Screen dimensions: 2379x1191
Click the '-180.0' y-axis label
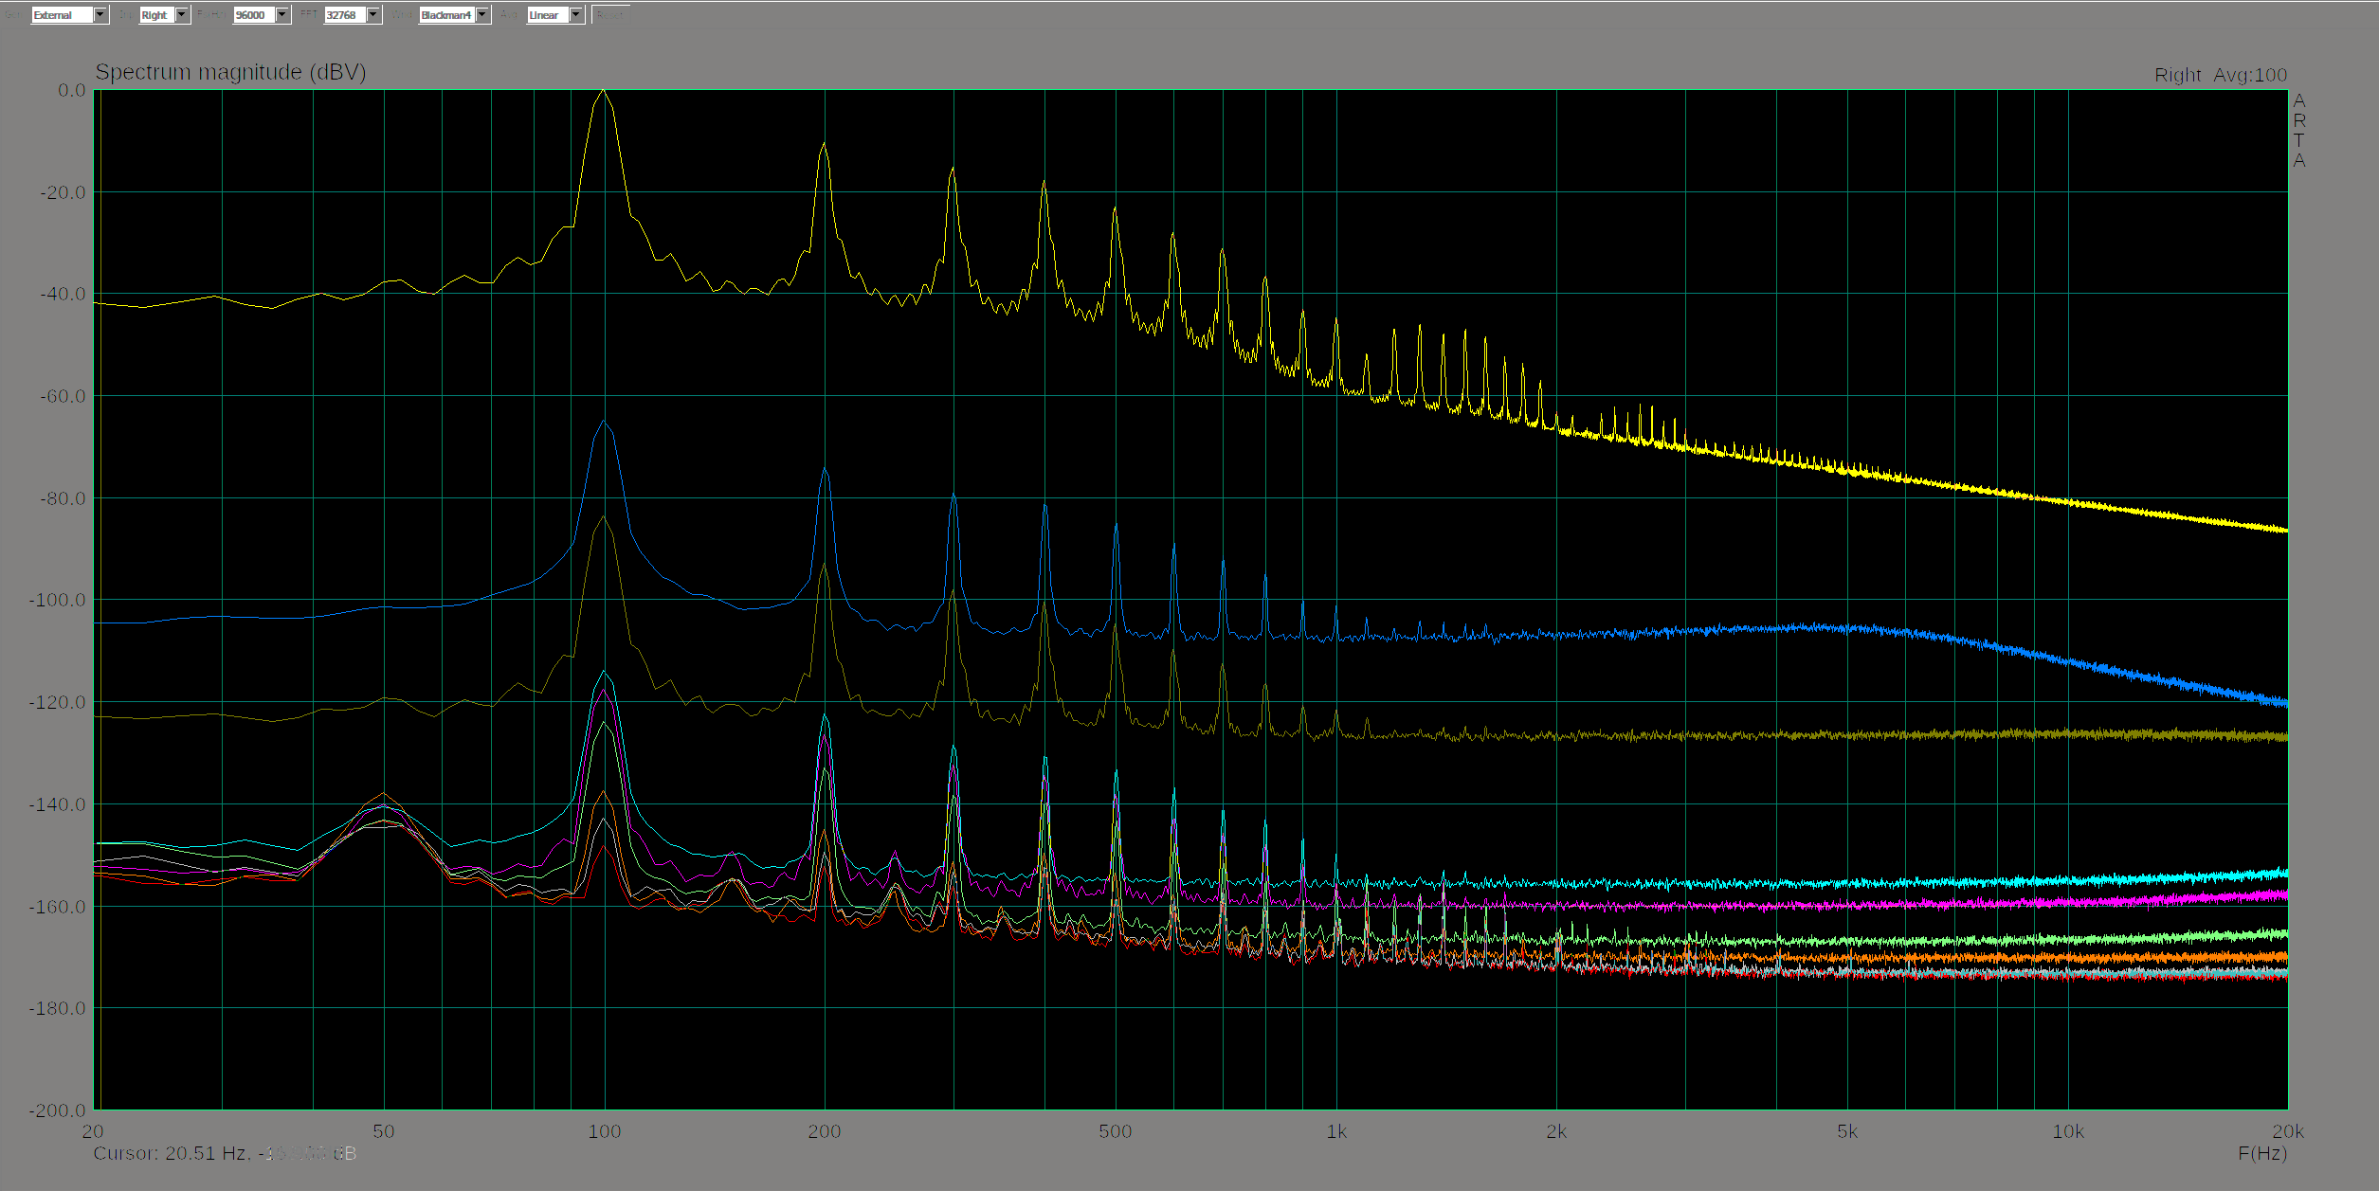pyautogui.click(x=58, y=1008)
